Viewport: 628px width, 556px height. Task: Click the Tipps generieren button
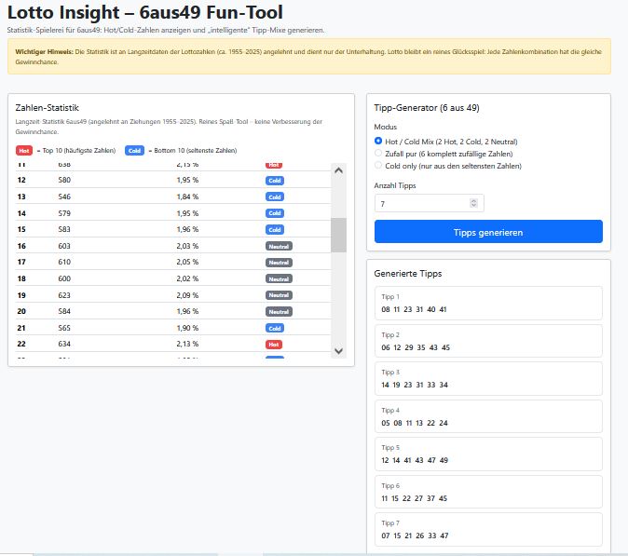pos(488,232)
